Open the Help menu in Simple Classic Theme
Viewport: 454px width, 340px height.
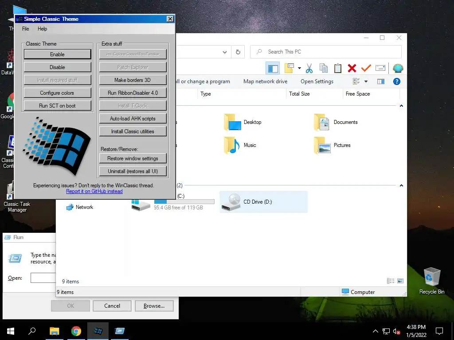click(x=42, y=29)
